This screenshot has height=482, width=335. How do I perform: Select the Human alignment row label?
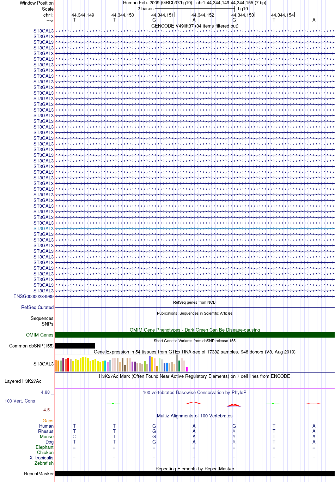pyautogui.click(x=46, y=426)
